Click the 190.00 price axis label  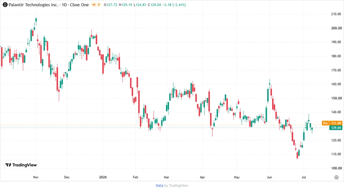tap(336, 42)
